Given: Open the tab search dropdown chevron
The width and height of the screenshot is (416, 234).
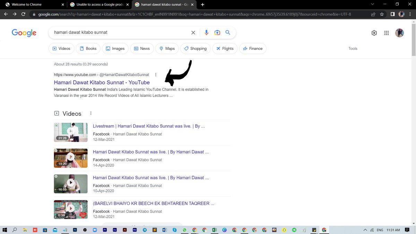Looking at the screenshot, I should pyautogui.click(x=373, y=5).
